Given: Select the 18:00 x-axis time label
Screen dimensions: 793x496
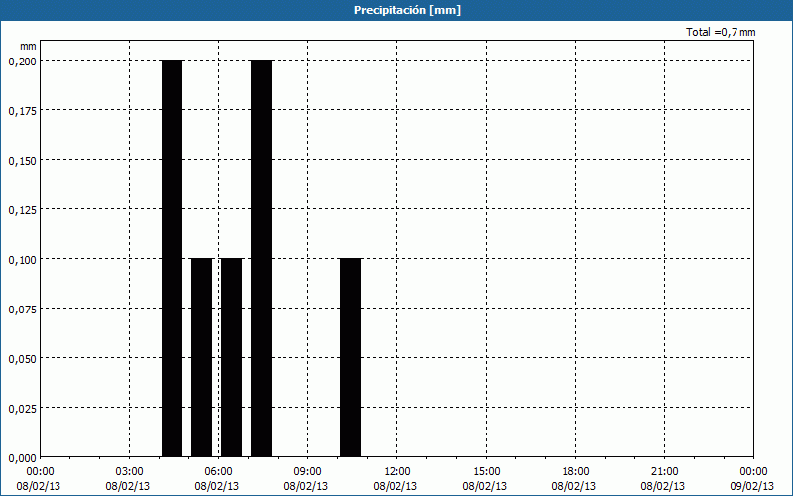Looking at the screenshot, I should pos(576,472).
